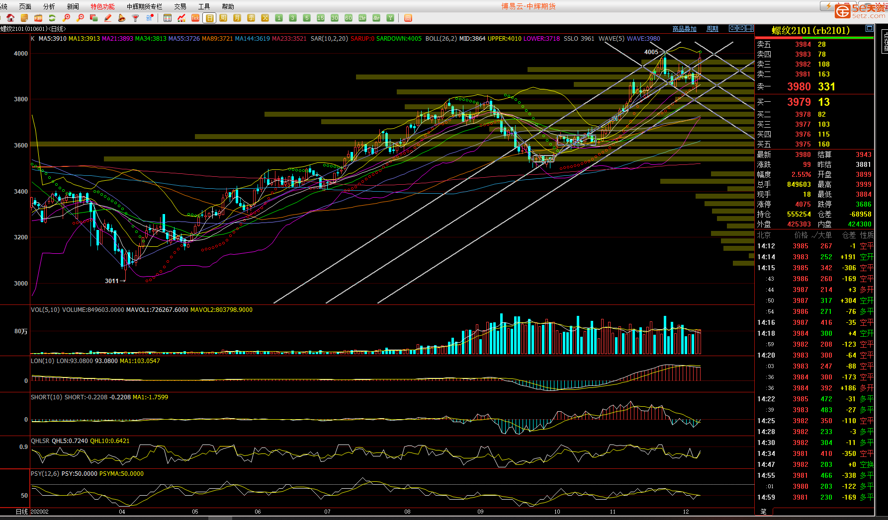Click the green refresh arrows icon

(x=52, y=18)
